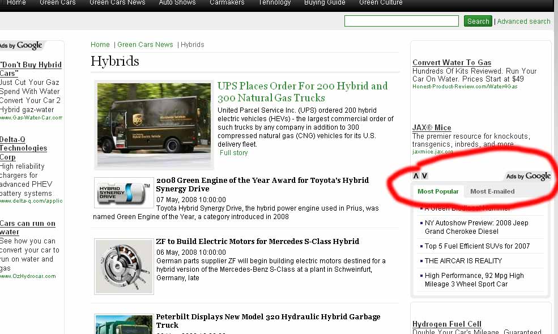Image resolution: width=558 pixels, height=334 pixels.
Task: Open the Buying Guide menu item
Action: (325, 3)
